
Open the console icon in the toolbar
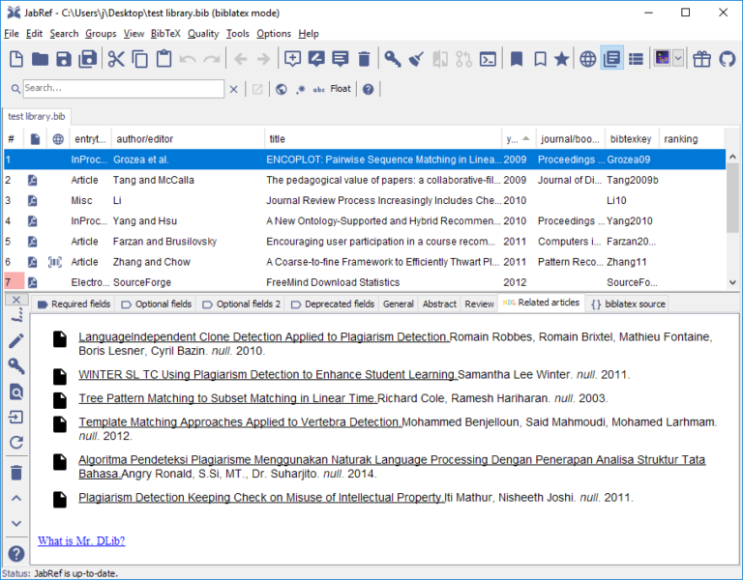click(488, 59)
